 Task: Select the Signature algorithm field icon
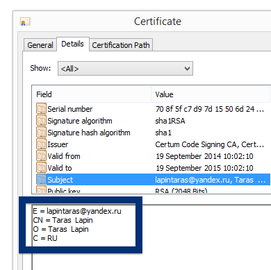click(41, 121)
